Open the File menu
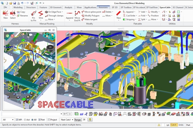193x128 pixels. coord(5,7)
